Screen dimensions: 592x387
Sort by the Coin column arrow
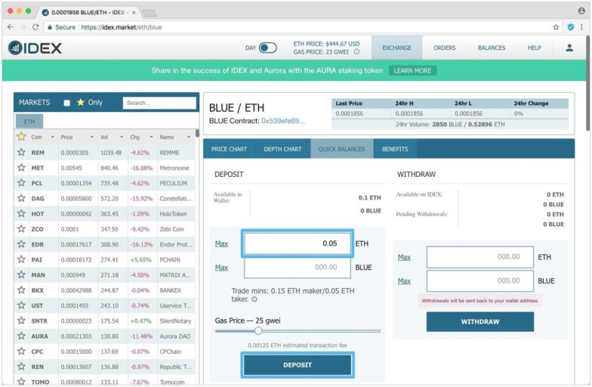53,137
